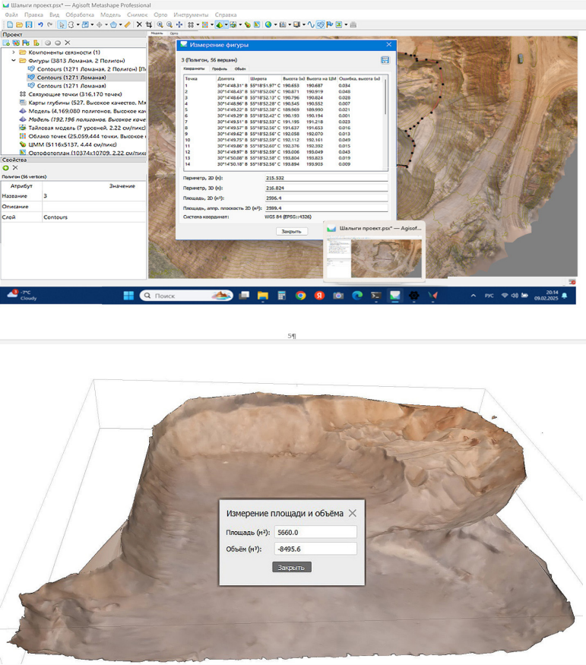Toggle the Show markers flag icon
Screen dimensions: 586x665
click(x=329, y=24)
